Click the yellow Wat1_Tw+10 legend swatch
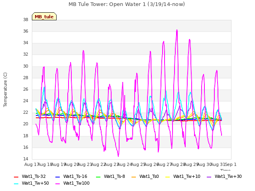 (x=167, y=177)
